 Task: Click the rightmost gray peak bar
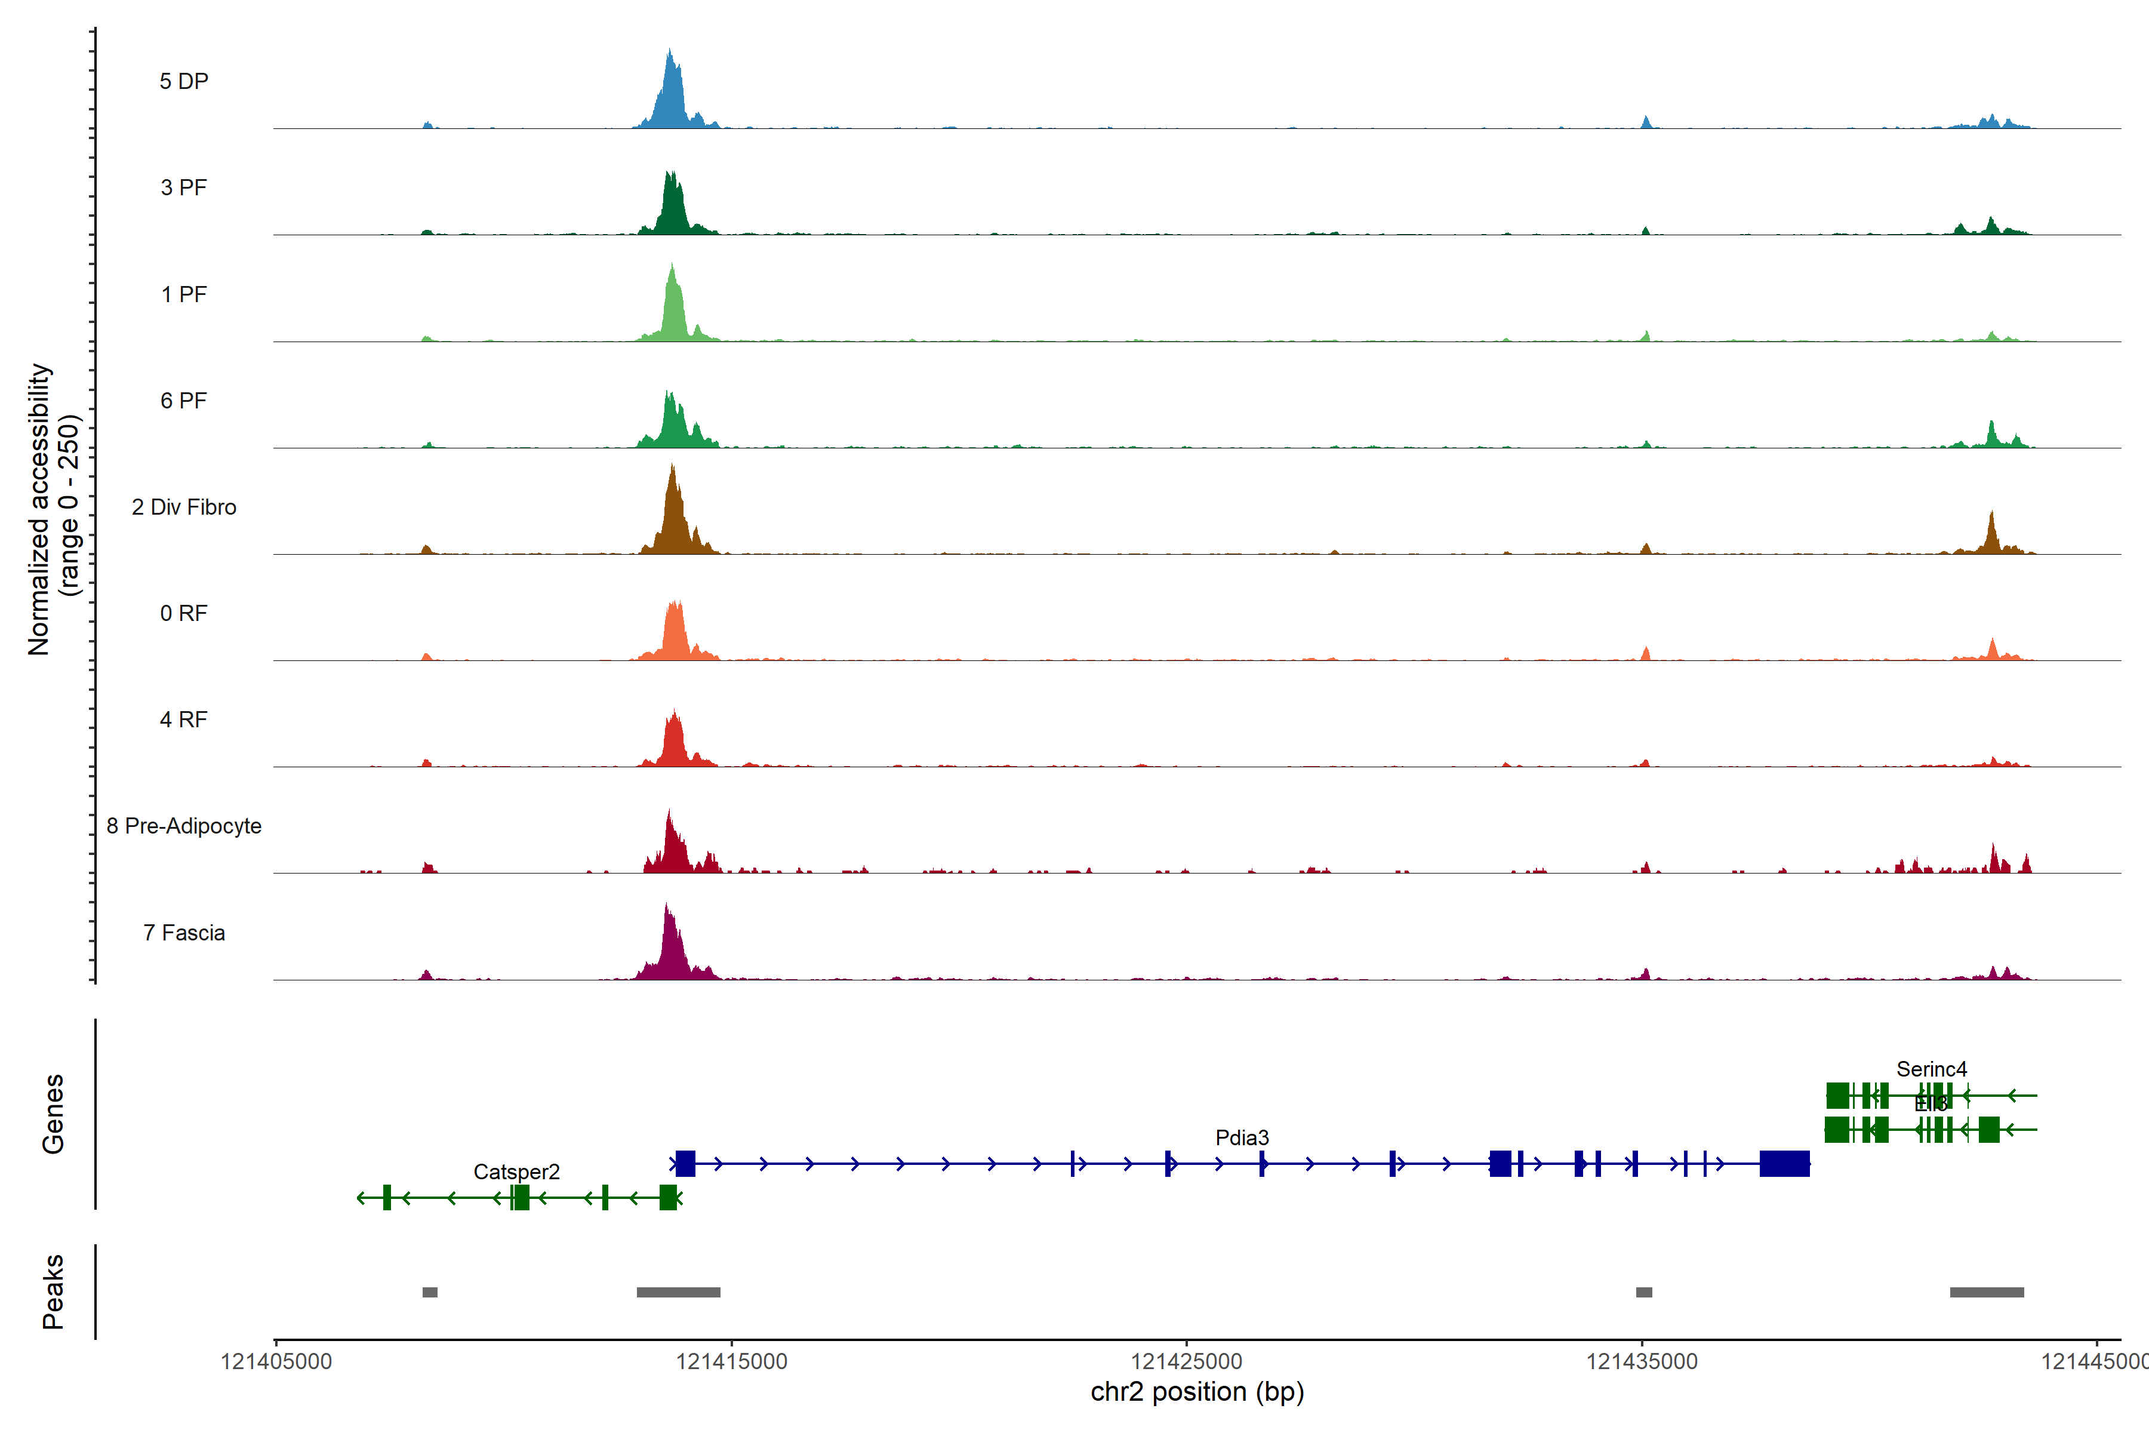pos(1987,1292)
